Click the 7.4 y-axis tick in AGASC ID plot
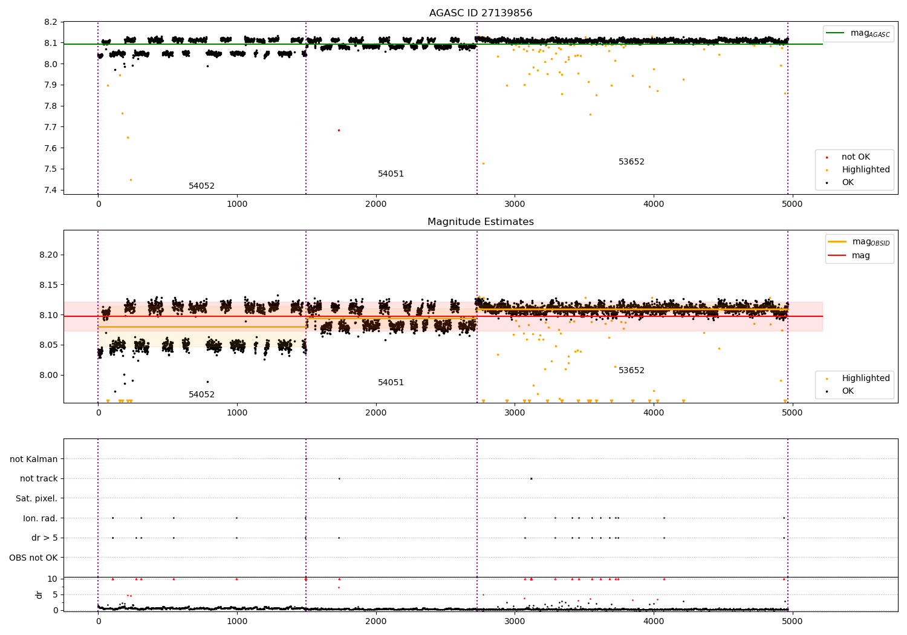Screen dimensions: 907x635 click(x=51, y=190)
